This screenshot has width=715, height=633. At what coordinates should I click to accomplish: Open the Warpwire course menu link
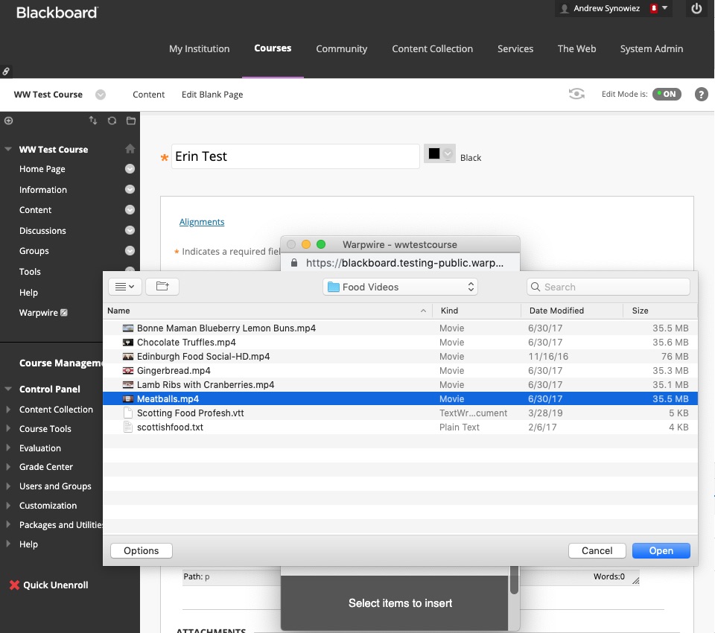tap(38, 313)
